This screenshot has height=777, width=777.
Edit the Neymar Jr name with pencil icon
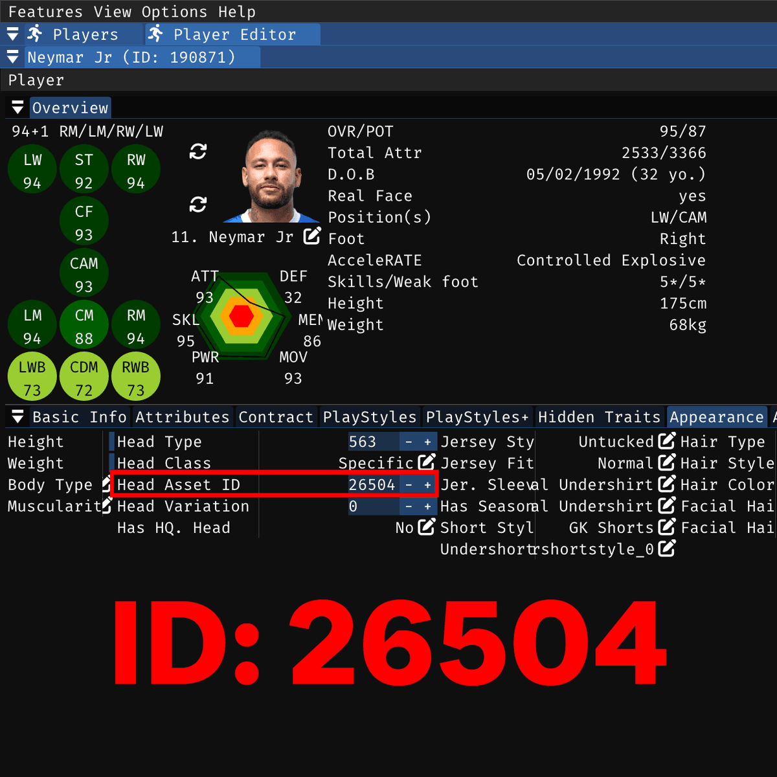312,236
